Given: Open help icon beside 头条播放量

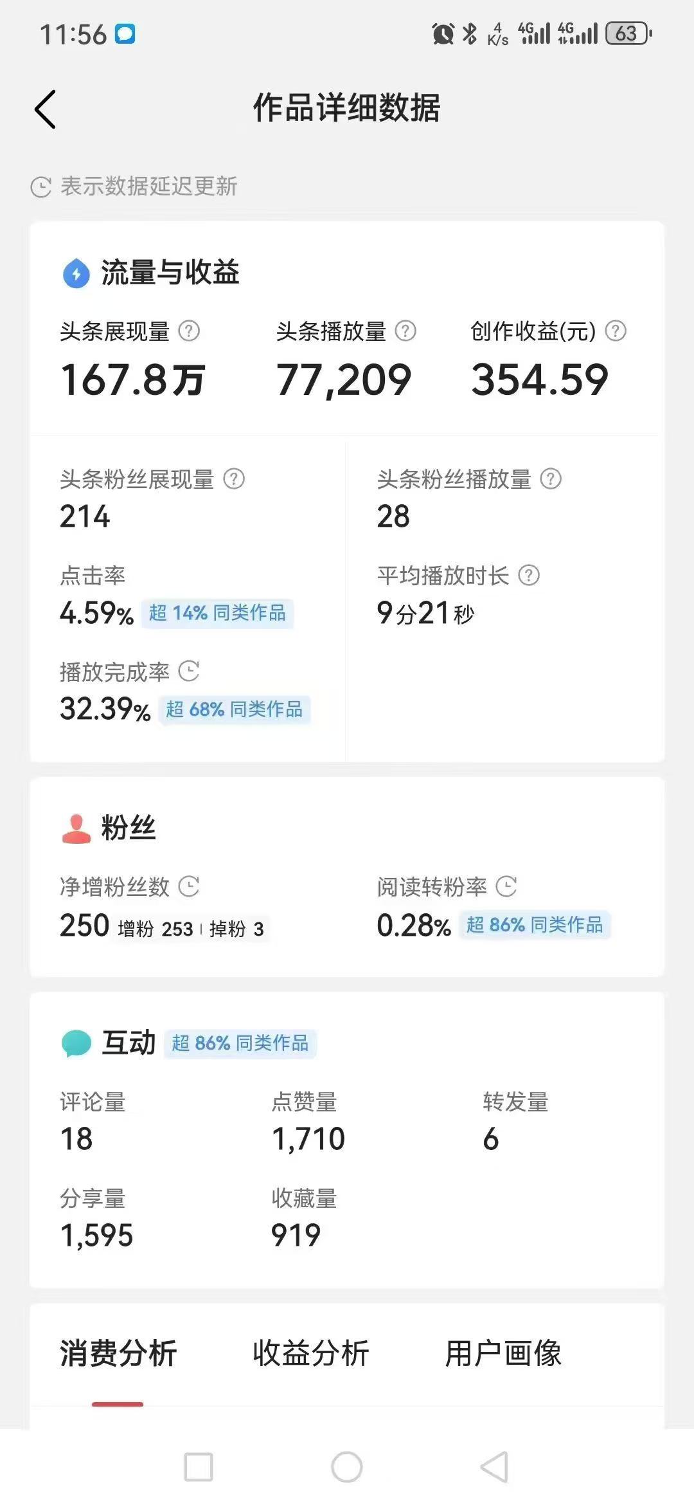Looking at the screenshot, I should 405,331.
